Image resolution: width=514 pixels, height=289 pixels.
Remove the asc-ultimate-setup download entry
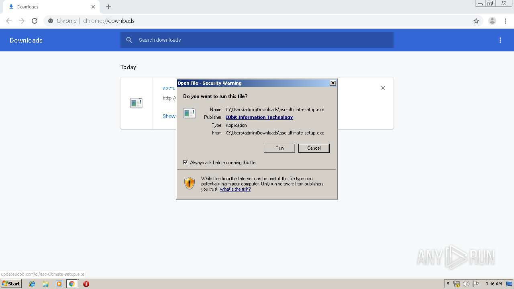click(x=383, y=88)
